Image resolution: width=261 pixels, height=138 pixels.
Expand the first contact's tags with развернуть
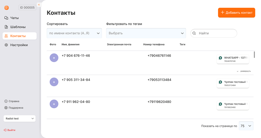(244, 71)
